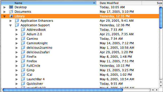Click the iCal folder icon
This screenshot has height=92, width=163.
pyautogui.click(x=23, y=74)
